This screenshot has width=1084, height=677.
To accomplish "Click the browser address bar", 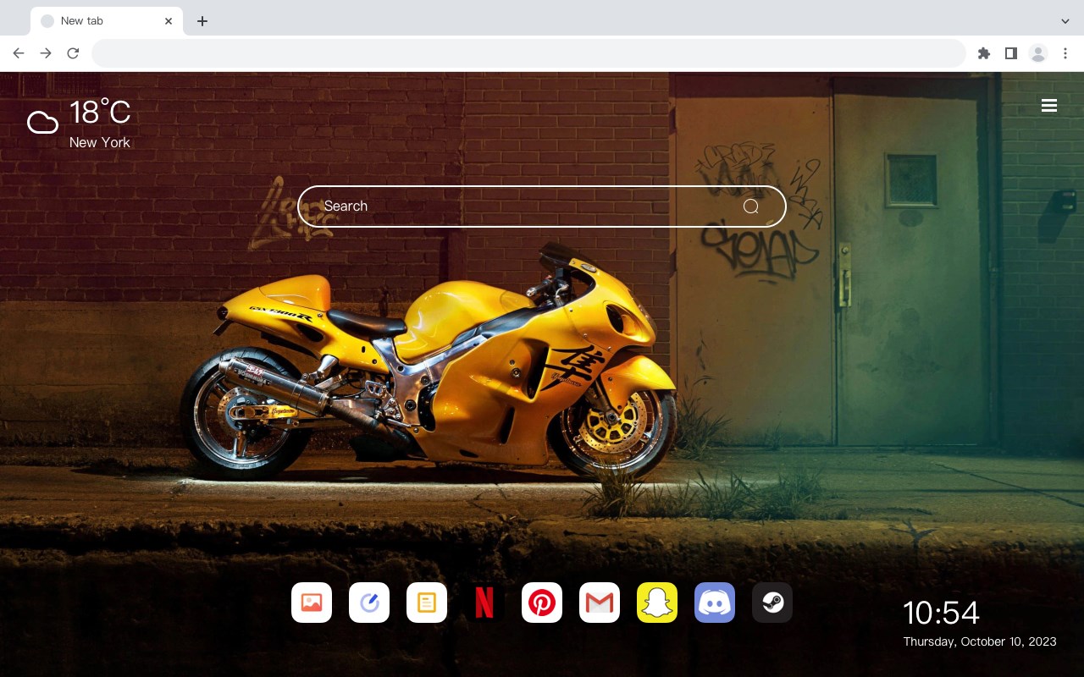I will [x=528, y=53].
